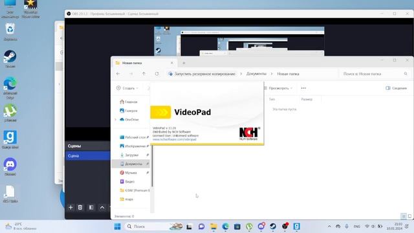Screen dimensions: 414x233
Task: Navigate to 'Документы' breadcrumb in address bar
Action: [x=256, y=74]
